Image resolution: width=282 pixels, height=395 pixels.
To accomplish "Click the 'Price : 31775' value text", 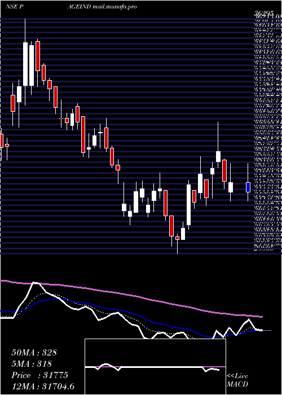I will [40, 375].
